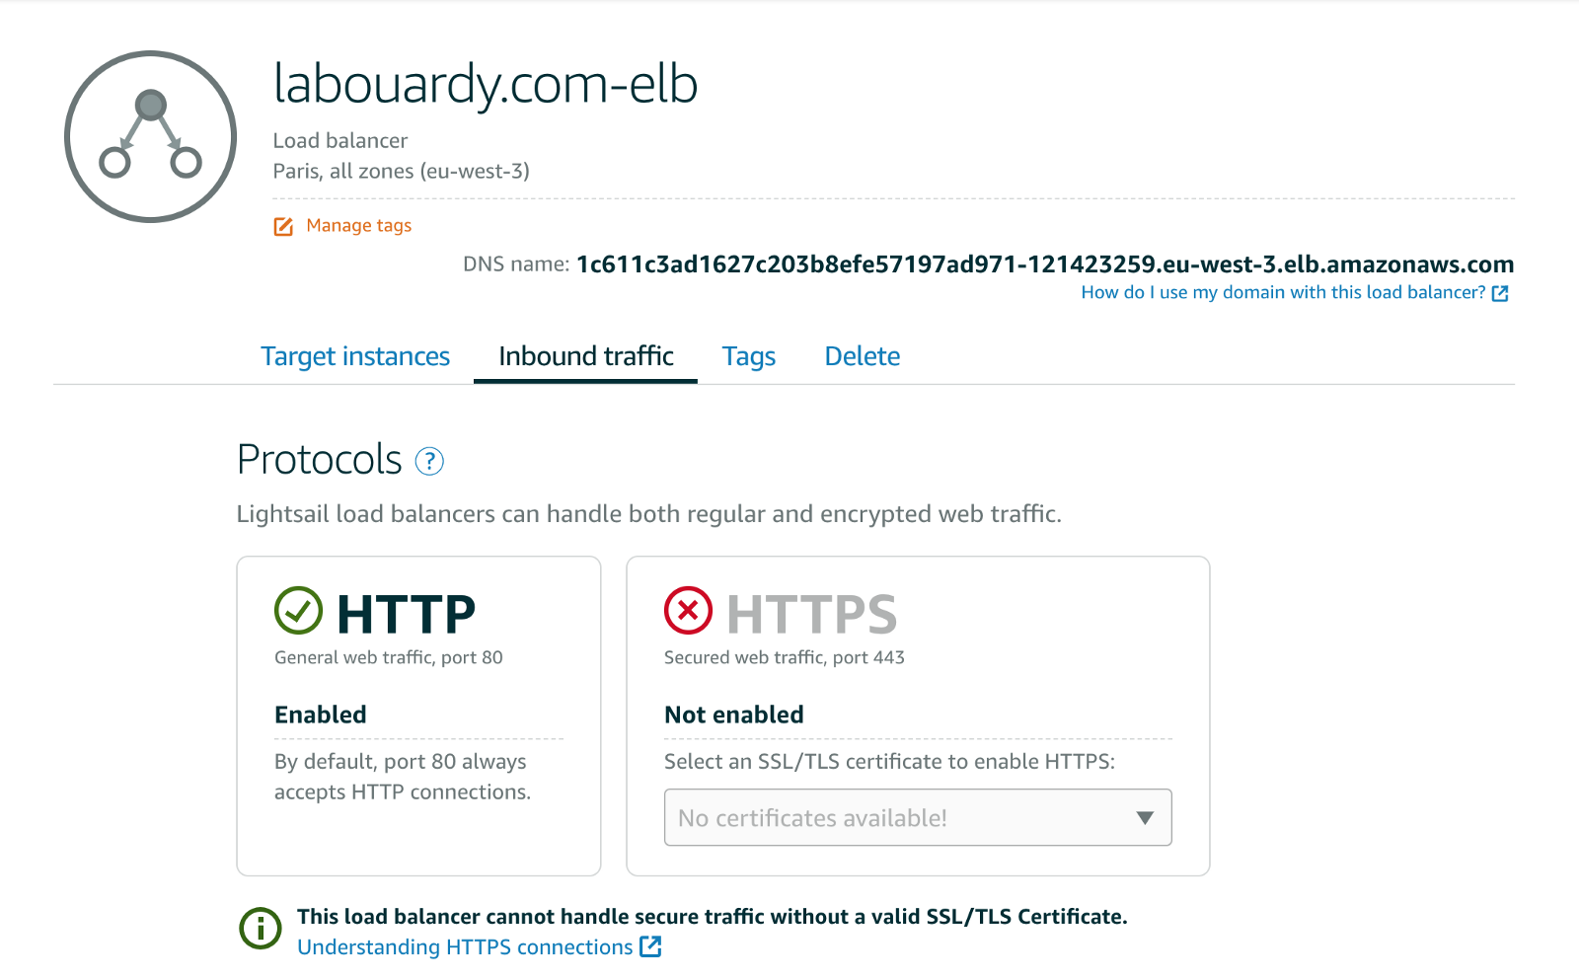Open the SSL/TLS certificate dropdown
Screen dimensions: 1579x980
pyautogui.click(x=898, y=817)
